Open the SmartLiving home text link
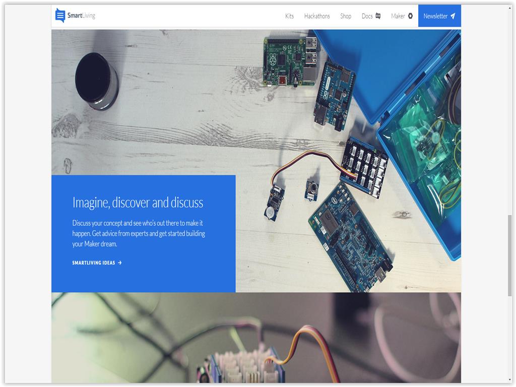 click(x=81, y=16)
